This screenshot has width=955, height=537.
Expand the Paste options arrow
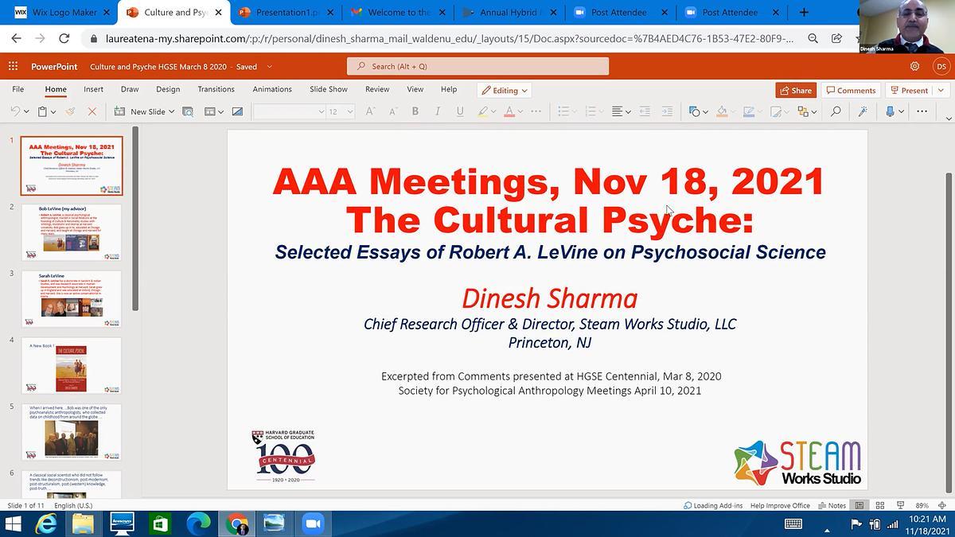click(53, 112)
